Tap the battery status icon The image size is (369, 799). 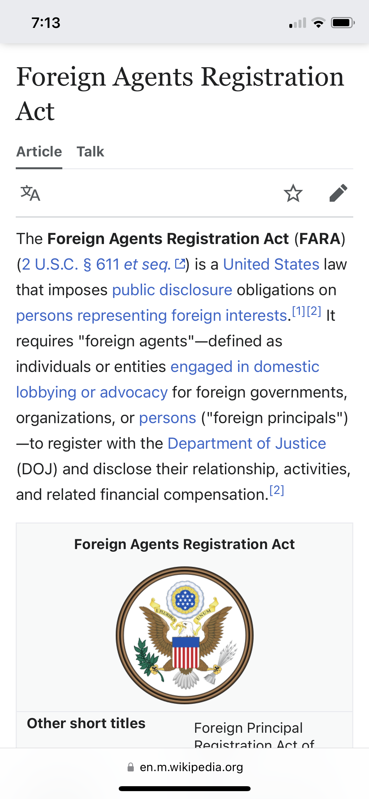[342, 23]
